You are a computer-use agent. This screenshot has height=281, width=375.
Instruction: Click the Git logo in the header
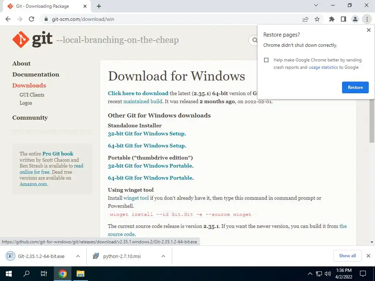(33, 40)
